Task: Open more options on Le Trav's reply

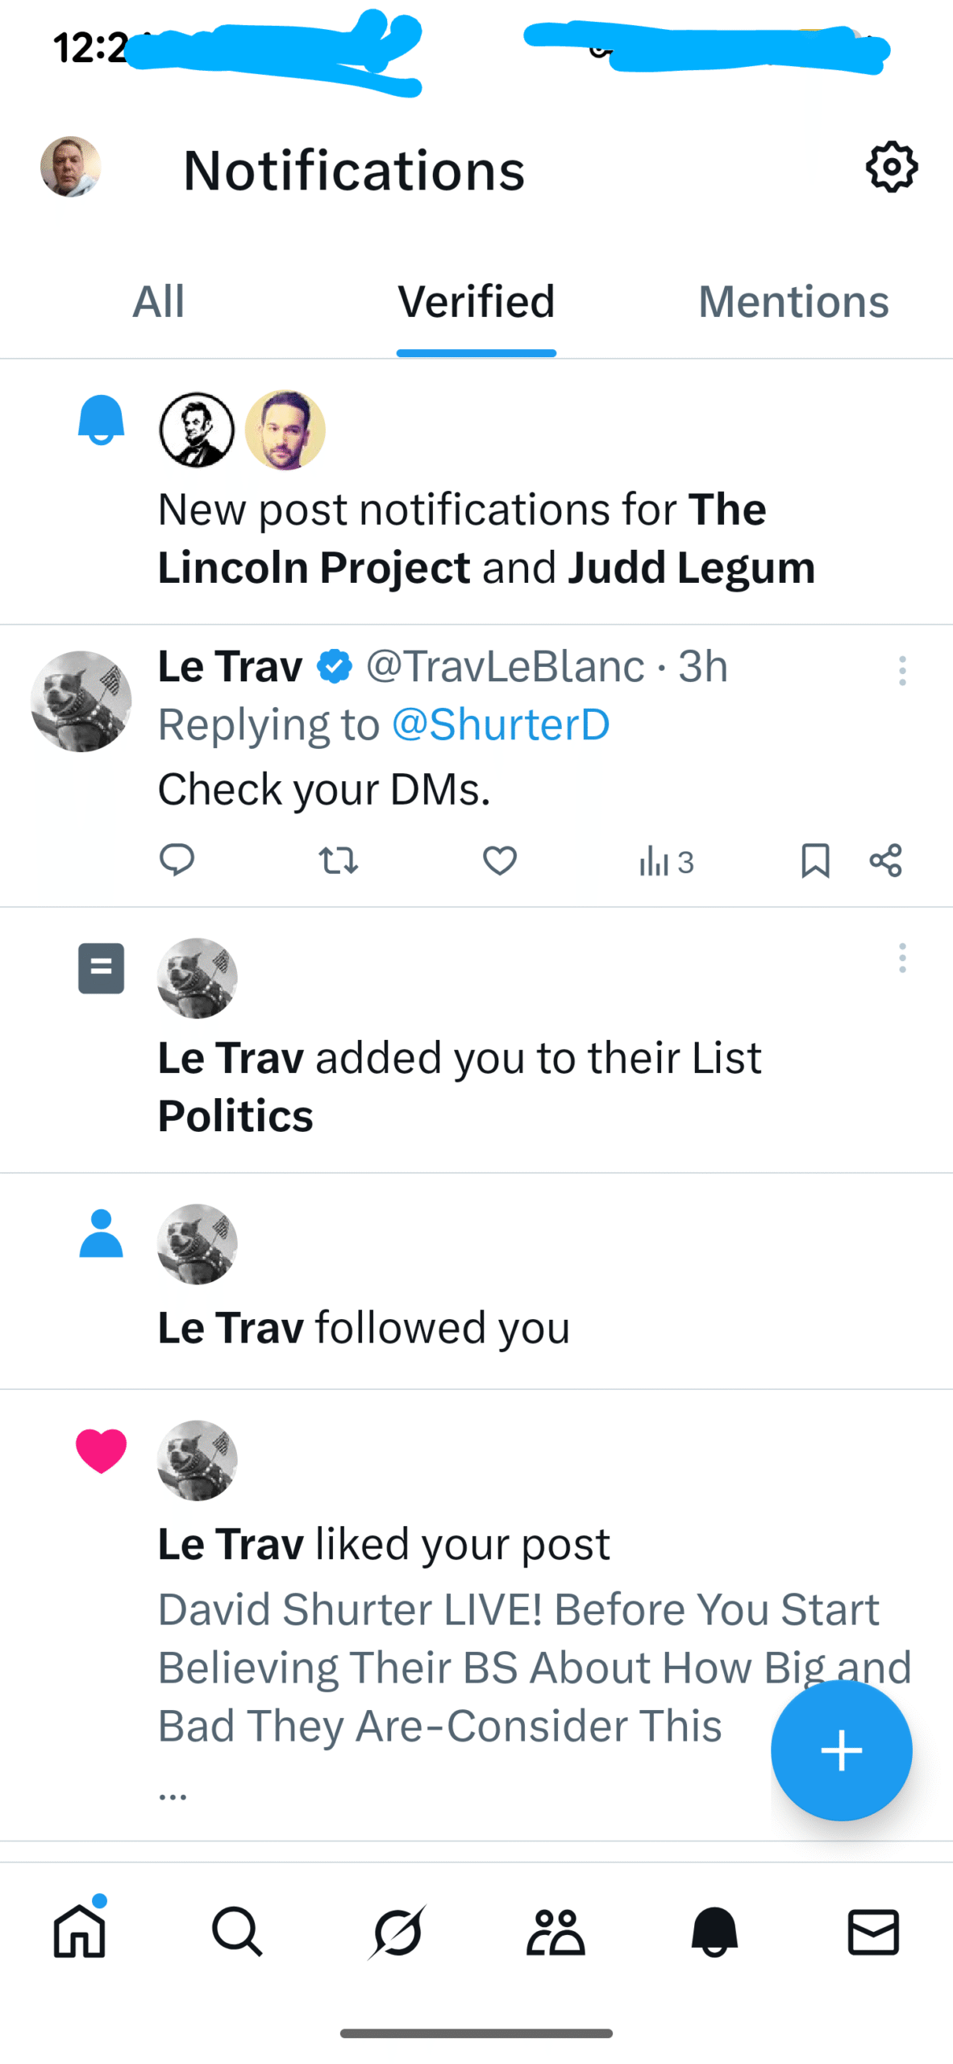Action: point(902,671)
